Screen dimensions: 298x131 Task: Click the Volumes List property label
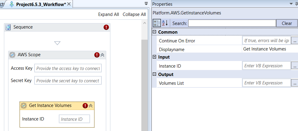(x=171, y=83)
